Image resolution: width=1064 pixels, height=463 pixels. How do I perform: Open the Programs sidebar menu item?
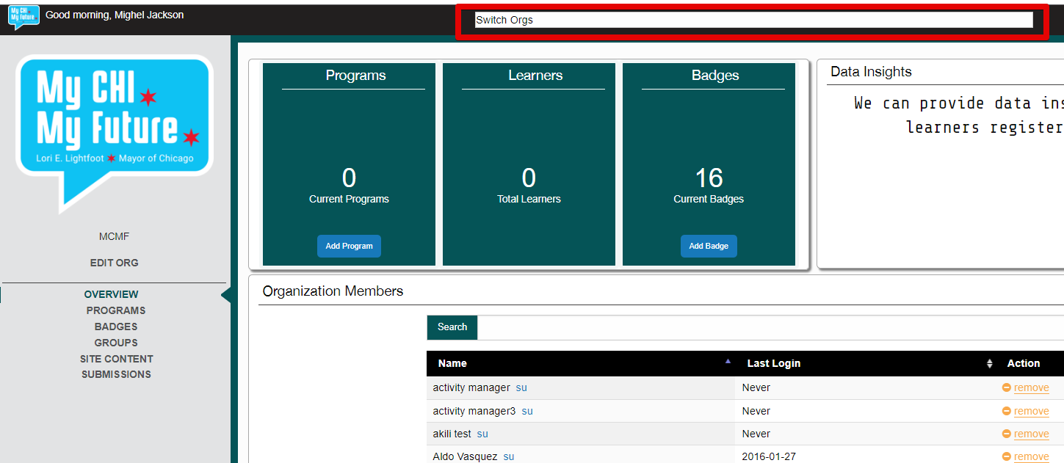pyautogui.click(x=116, y=310)
